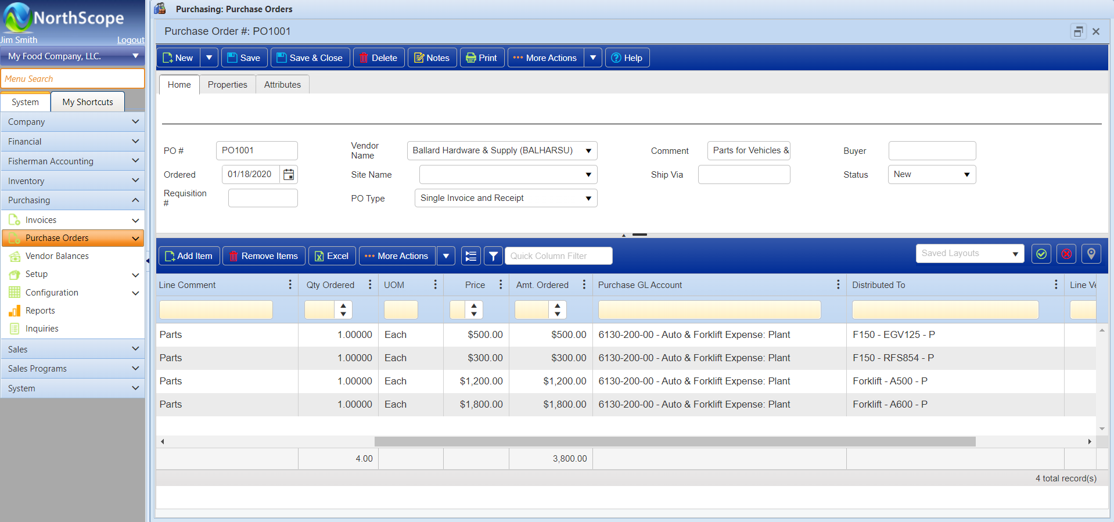This screenshot has height=522, width=1114.
Task: Open the Vendor Name dropdown
Action: pyautogui.click(x=588, y=151)
